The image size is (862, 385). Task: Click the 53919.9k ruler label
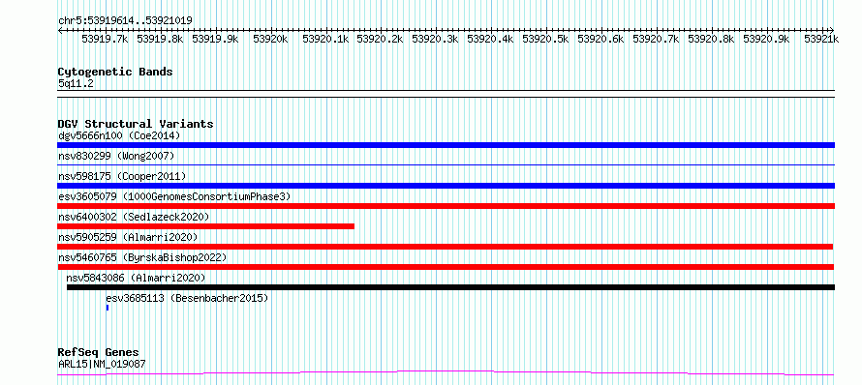[x=215, y=39]
